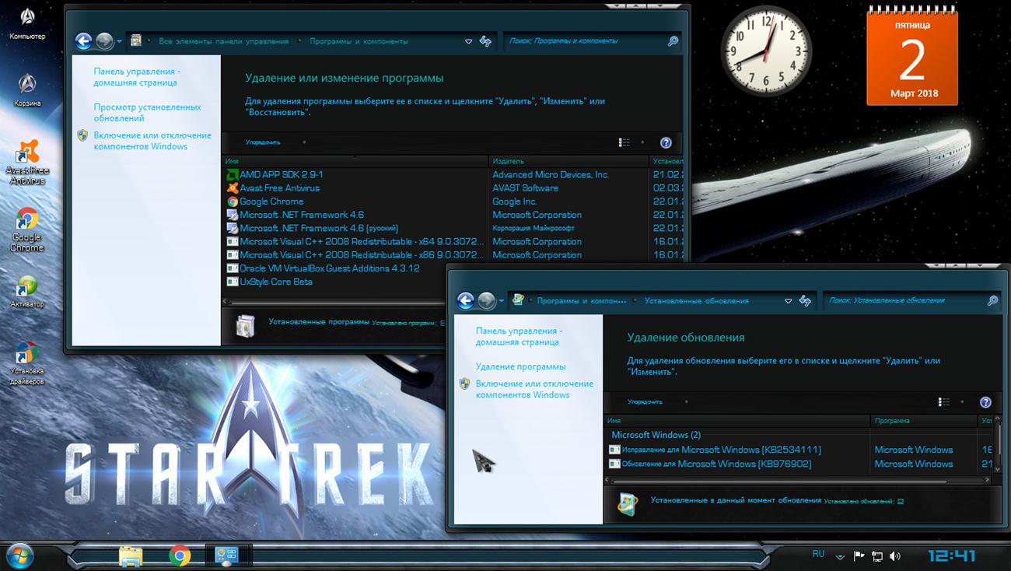This screenshot has height=571, width=1011.
Task: Refresh the Installed Updates window
Action: (x=805, y=300)
